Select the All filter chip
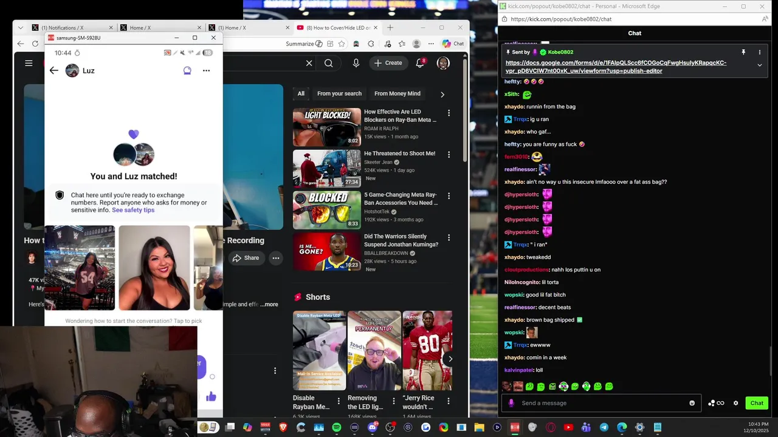 (301, 93)
